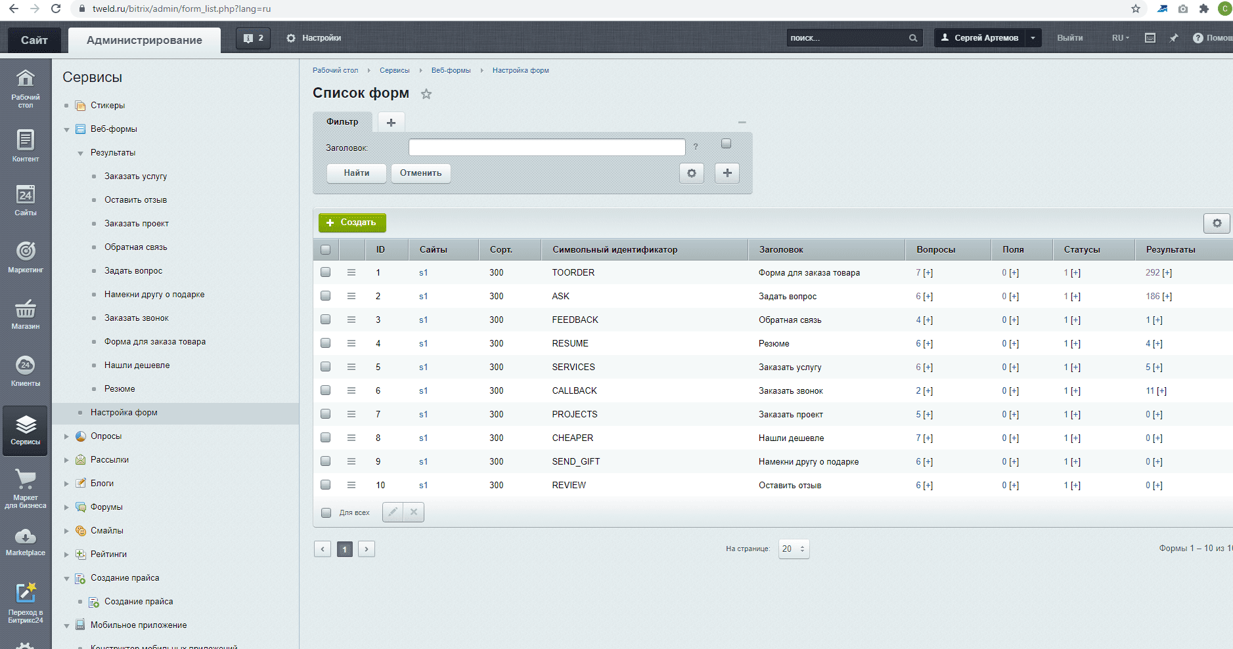This screenshot has width=1233, height=649.
Task: Open the Сайты sidebar section
Action: [25, 200]
